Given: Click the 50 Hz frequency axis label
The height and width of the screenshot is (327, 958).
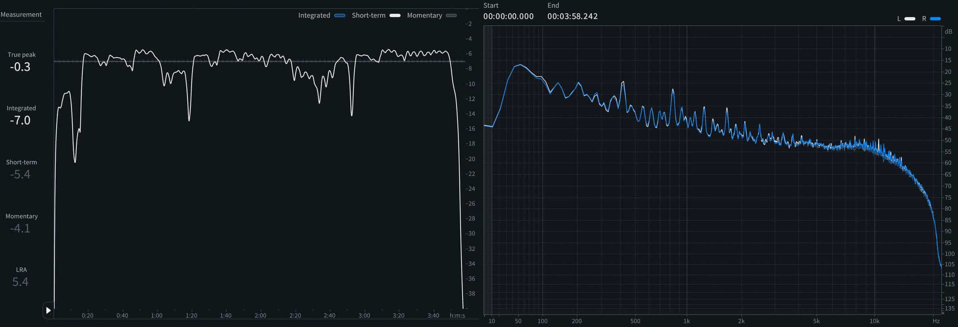Looking at the screenshot, I should [x=518, y=321].
